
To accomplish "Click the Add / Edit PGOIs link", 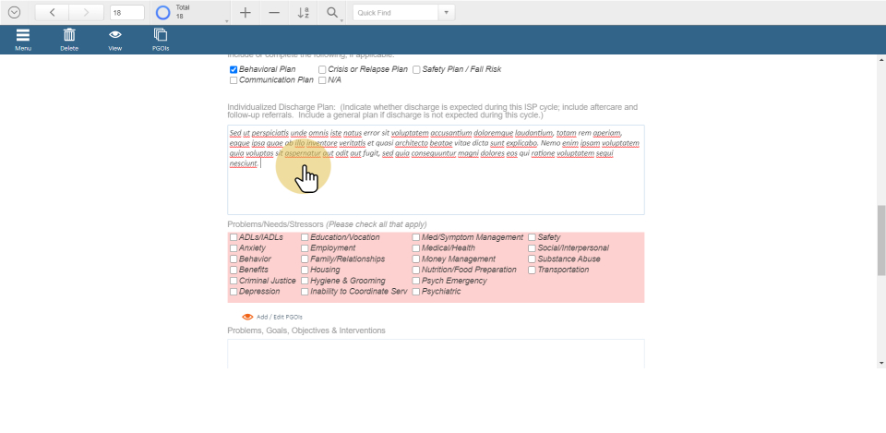I will point(279,317).
